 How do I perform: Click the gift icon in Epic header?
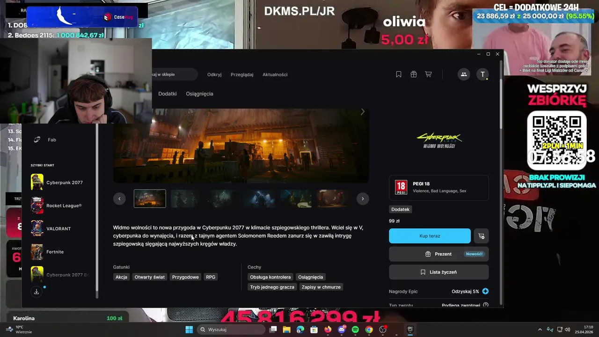coord(414,74)
